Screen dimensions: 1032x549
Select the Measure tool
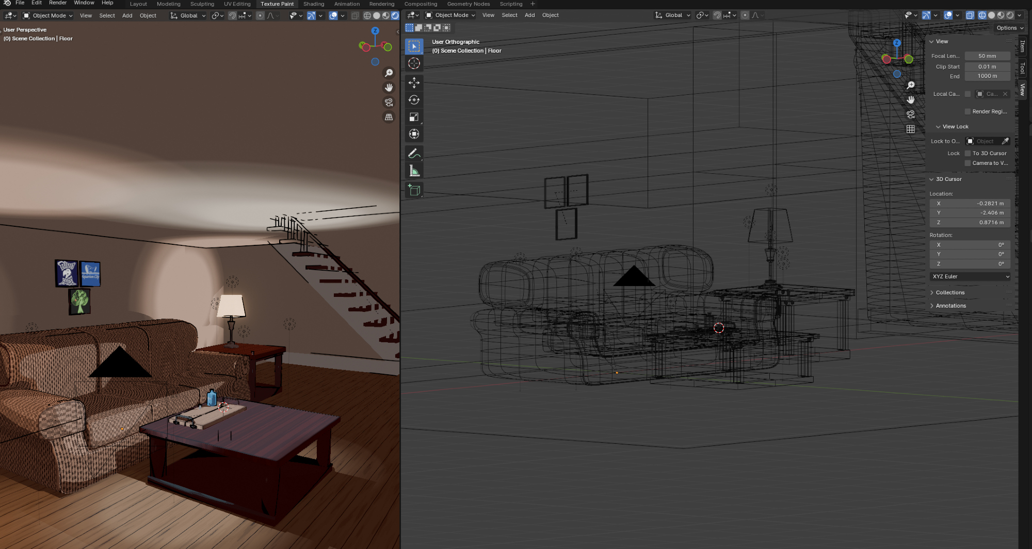[x=414, y=171]
